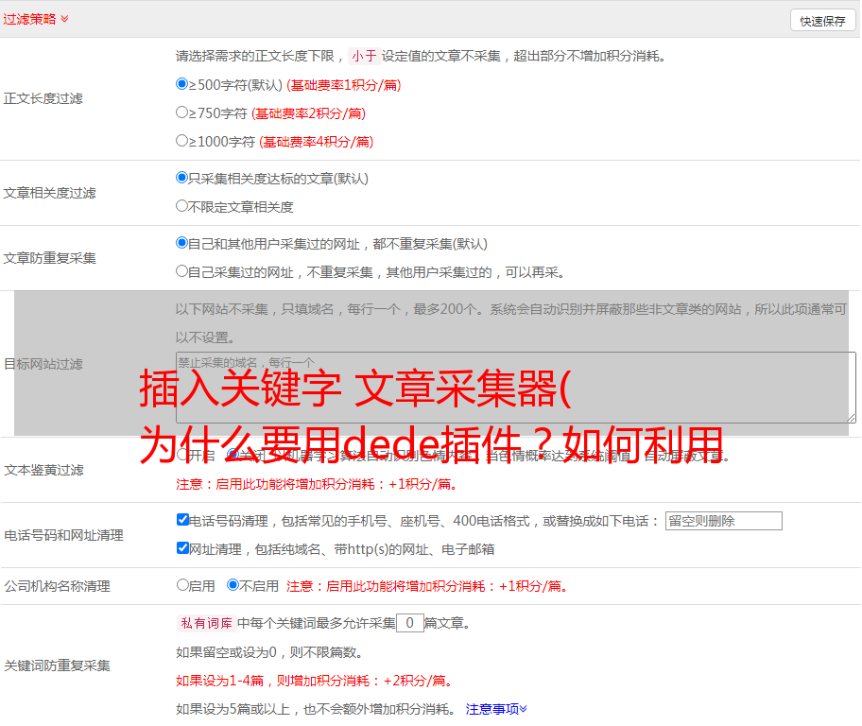862x726 pixels.
Task: Toggle 网址清理 checkbox
Action: pos(182,548)
